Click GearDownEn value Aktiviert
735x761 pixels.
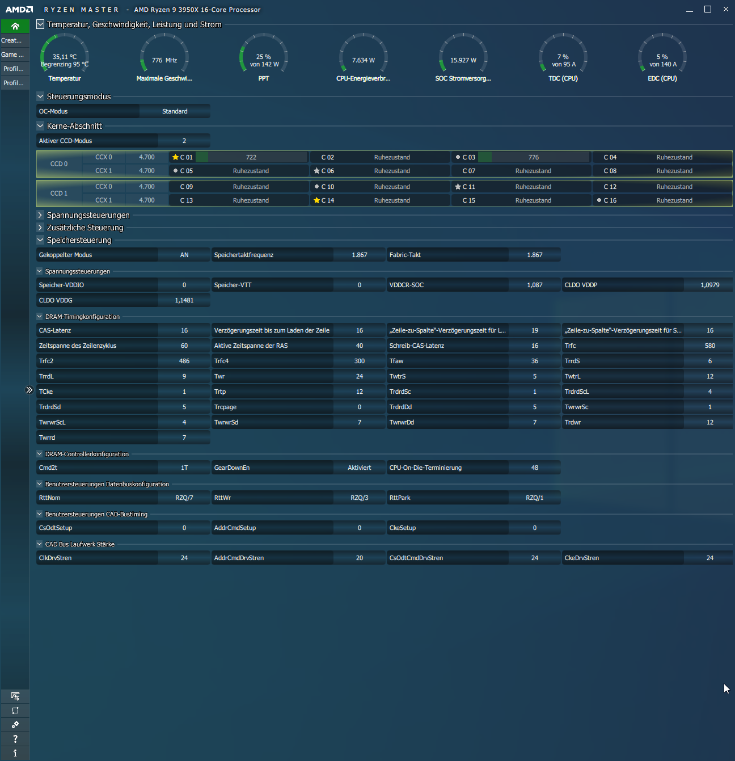(360, 468)
